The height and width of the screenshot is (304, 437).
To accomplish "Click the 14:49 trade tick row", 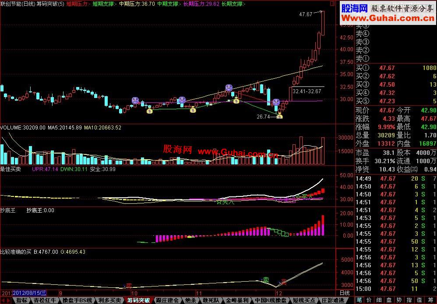I will (x=396, y=178).
